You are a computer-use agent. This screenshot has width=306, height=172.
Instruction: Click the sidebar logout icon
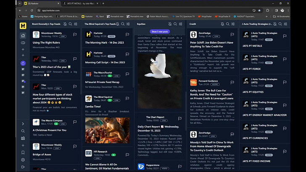click(x=23, y=167)
